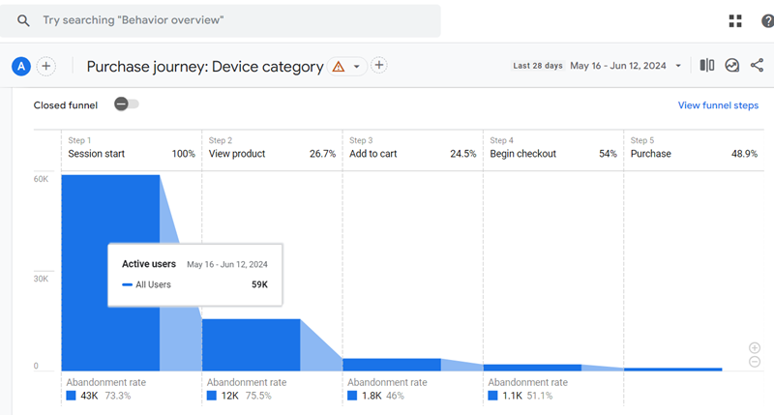Add a new comparison with plus button
The height and width of the screenshot is (415, 774).
click(x=46, y=66)
